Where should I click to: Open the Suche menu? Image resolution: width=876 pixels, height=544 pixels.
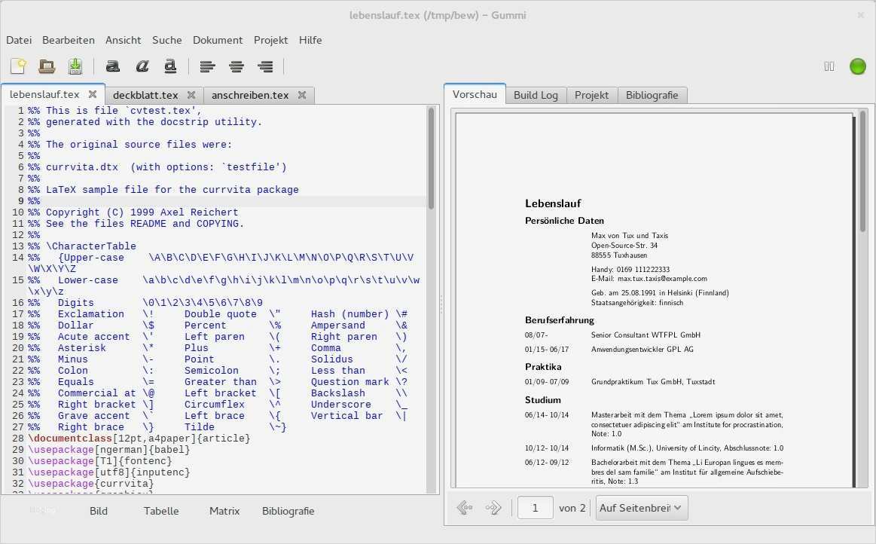[167, 40]
